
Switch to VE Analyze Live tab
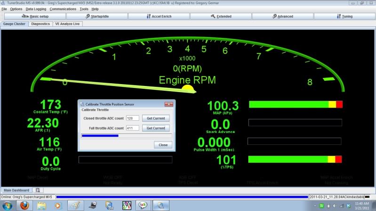[67, 23]
